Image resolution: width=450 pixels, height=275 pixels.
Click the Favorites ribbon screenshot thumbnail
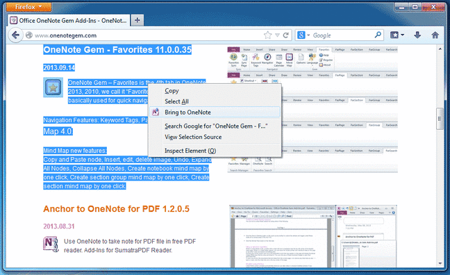(312, 109)
